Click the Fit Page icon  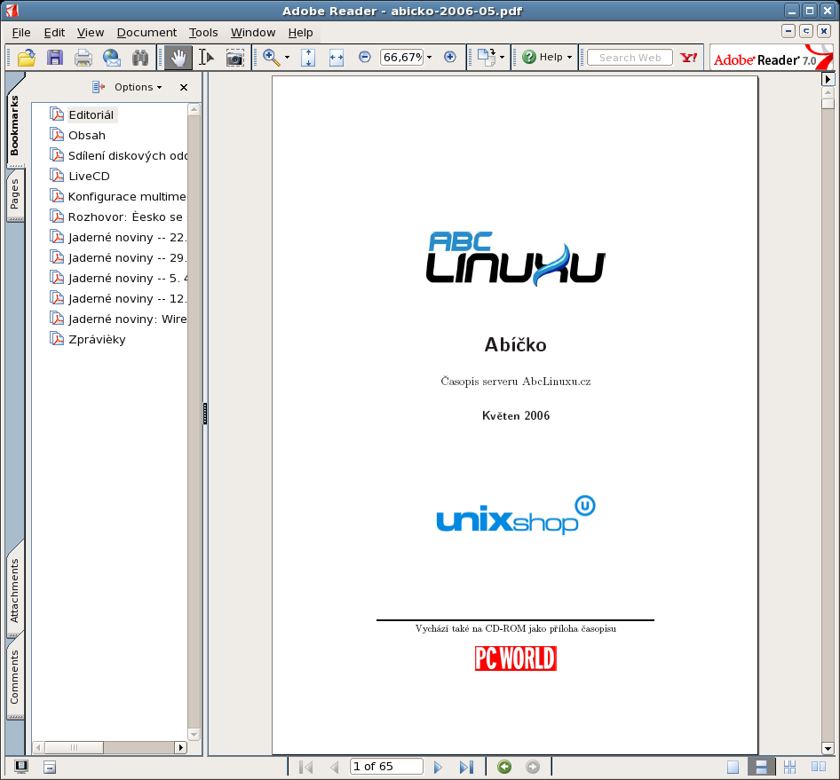point(308,58)
